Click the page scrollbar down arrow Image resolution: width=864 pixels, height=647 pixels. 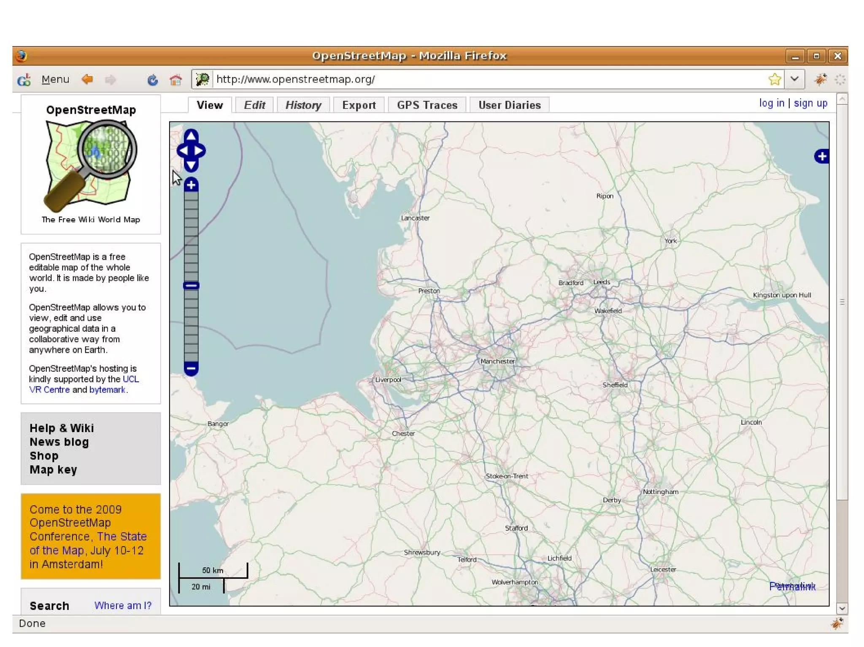842,609
